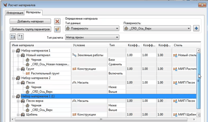Click the red X delete material icon
Image resolution: width=208 pixels, height=122 pixels.
pos(57,21)
